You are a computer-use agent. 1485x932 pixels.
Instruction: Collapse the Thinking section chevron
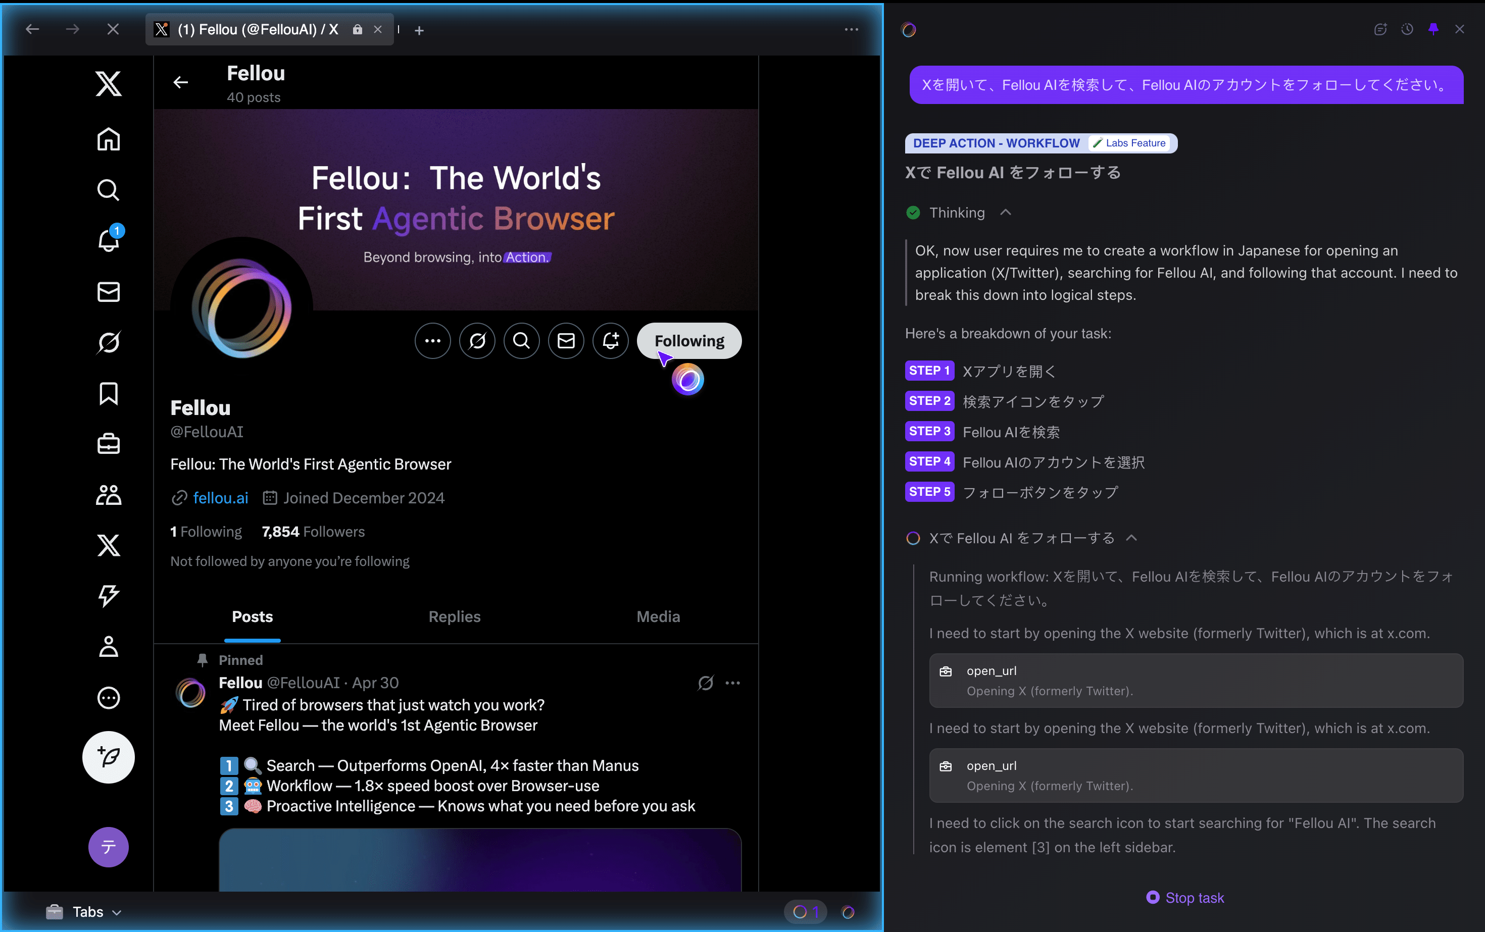pos(1005,213)
